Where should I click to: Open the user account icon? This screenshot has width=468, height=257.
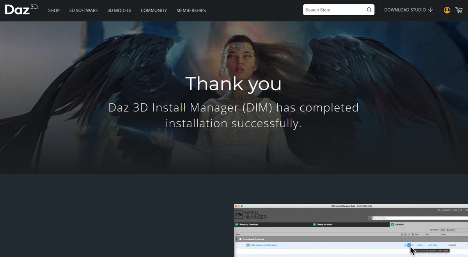[447, 10]
